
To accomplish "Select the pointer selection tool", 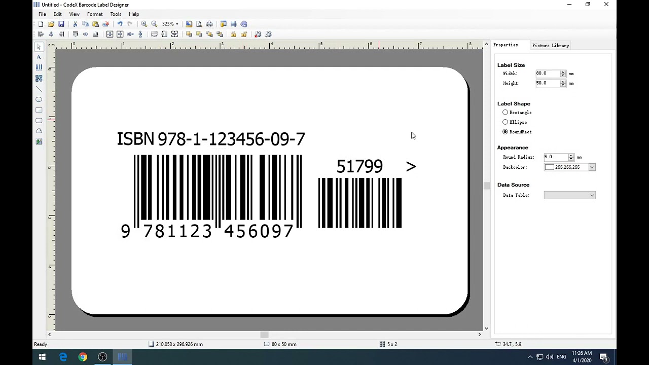I will click(x=39, y=47).
